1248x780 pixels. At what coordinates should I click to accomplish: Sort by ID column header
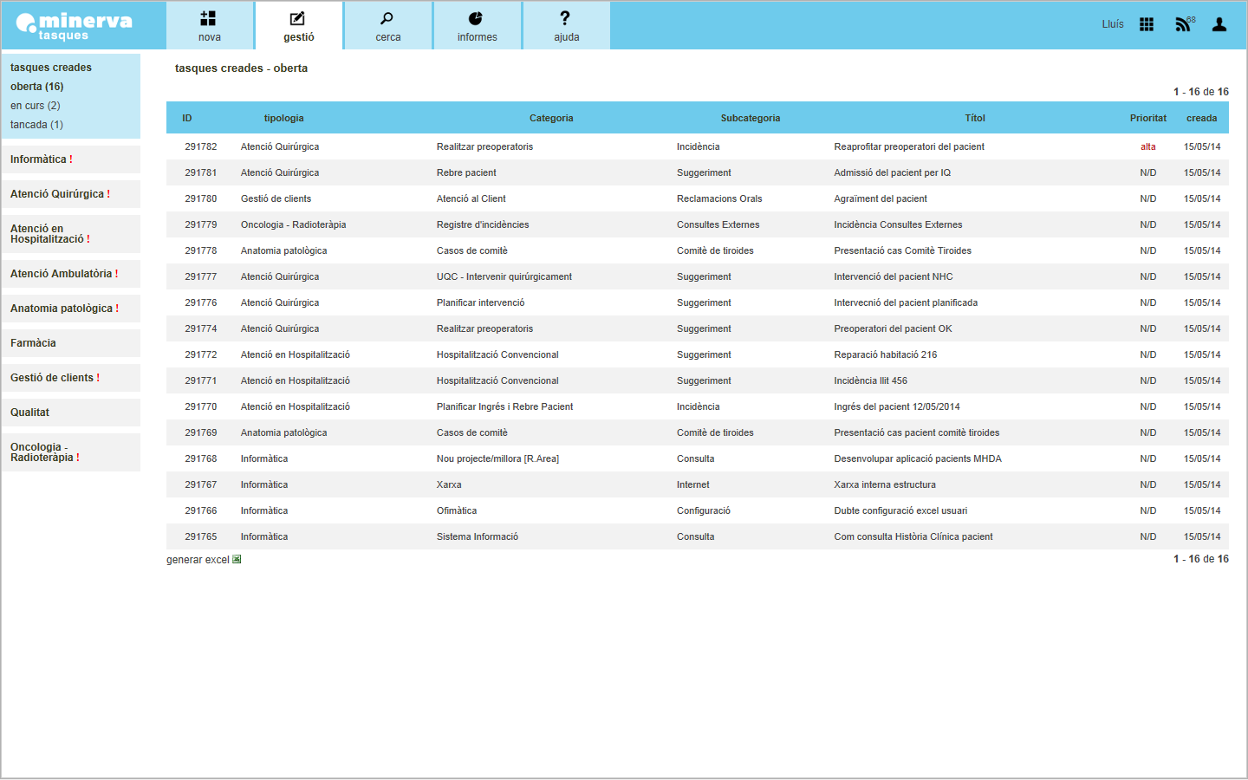pyautogui.click(x=187, y=118)
